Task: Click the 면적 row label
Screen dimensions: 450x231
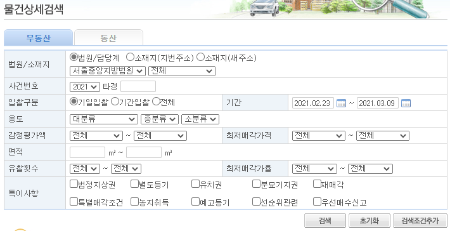Action: click(x=16, y=152)
